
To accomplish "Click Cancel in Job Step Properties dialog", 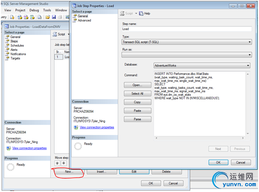I will (241, 162).
